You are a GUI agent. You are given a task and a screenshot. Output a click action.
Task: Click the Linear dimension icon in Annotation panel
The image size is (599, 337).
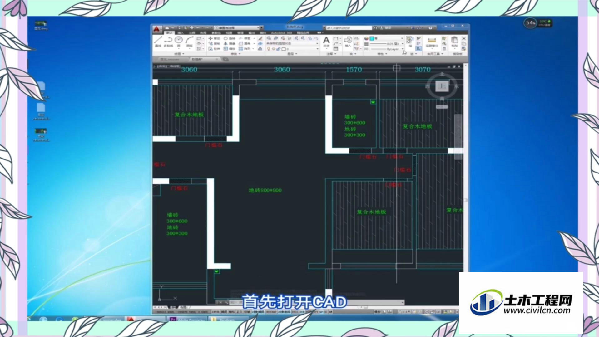pyautogui.click(x=336, y=38)
